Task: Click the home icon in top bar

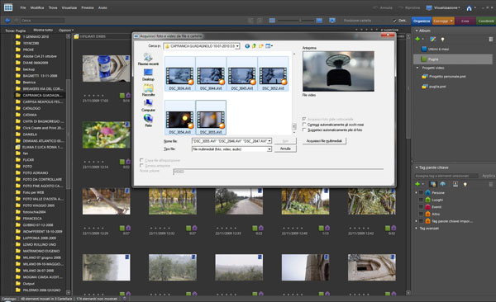Action: click(469, 8)
